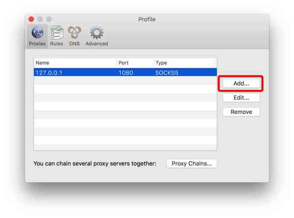
Task: Sort by the Type column header
Action: [x=185, y=63]
